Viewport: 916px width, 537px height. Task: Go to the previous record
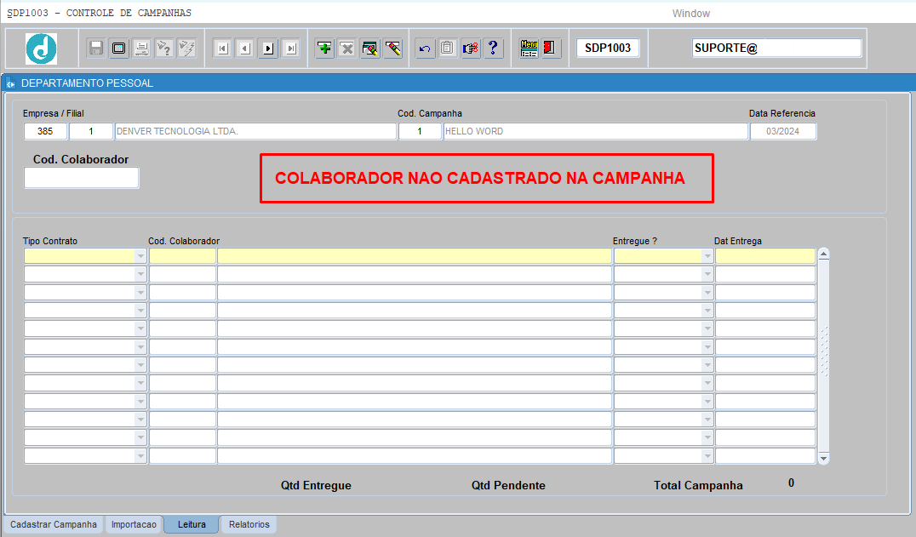tap(245, 49)
